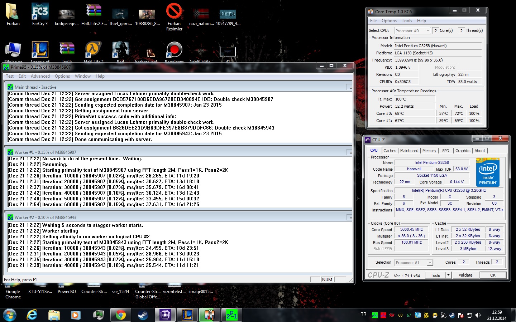
Task: Switch to the About tab in CPU-Z
Action: coord(480,151)
